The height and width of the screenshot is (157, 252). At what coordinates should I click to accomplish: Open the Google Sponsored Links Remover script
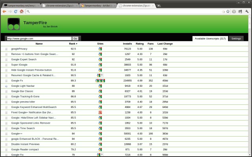pyautogui.click(x=31, y=123)
